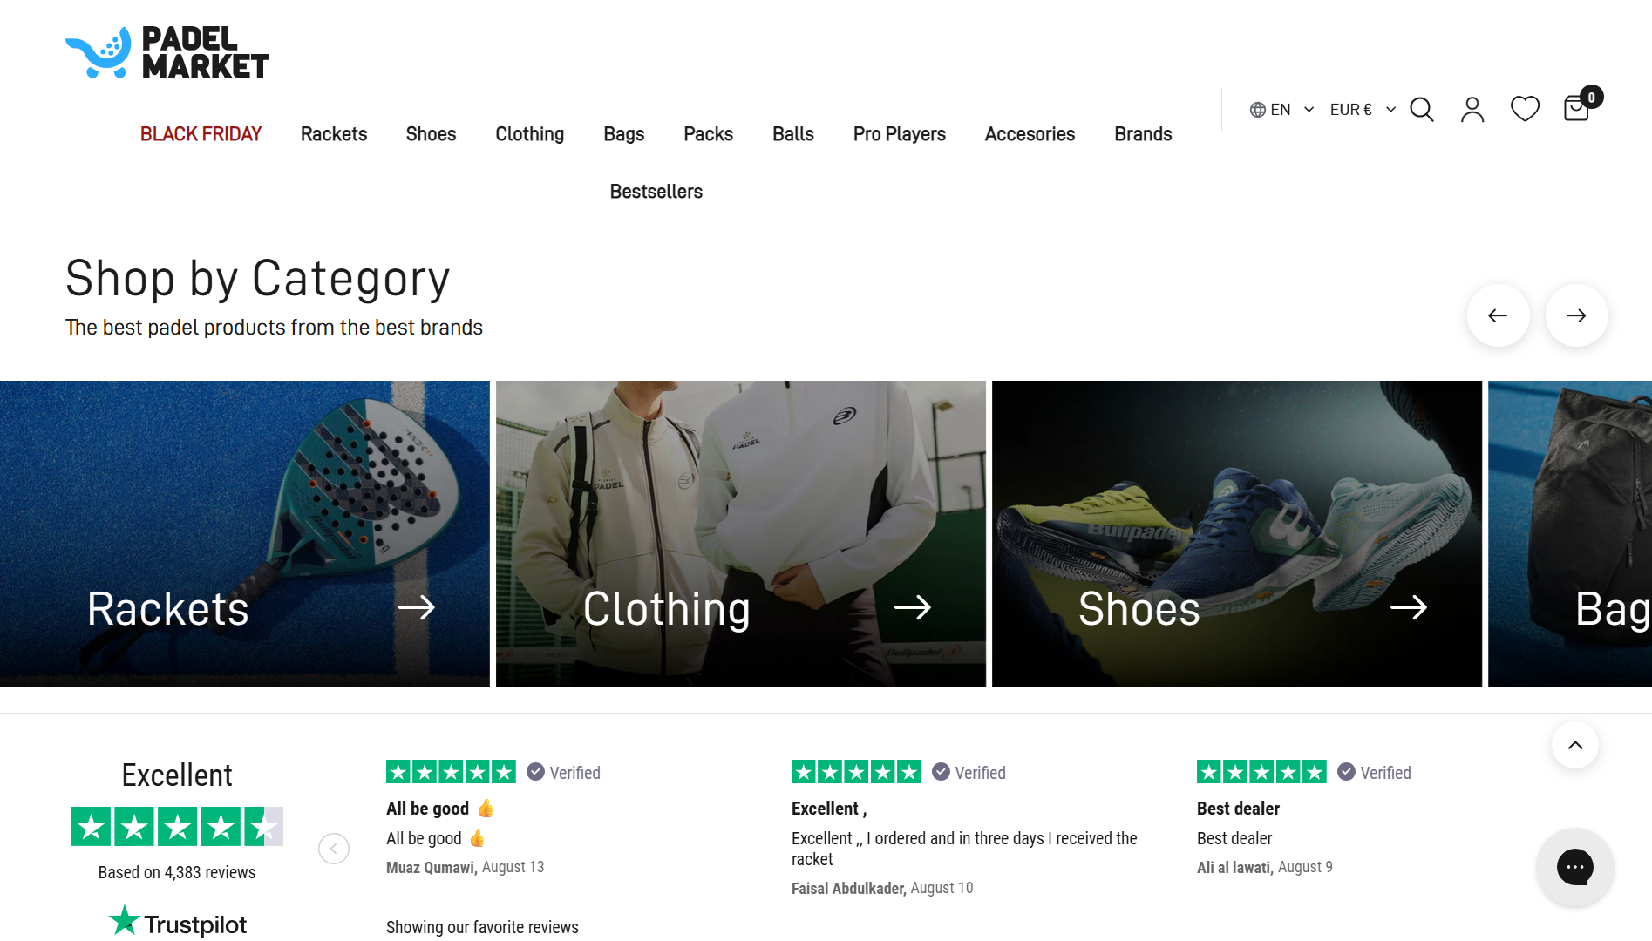Expand the EUR € currency dropdown
This screenshot has width=1652, height=941.
1362,110
